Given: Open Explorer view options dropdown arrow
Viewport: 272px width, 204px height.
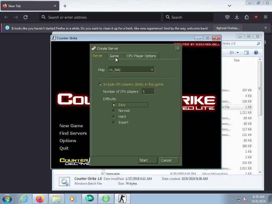Looking at the screenshot, I should click(237, 53).
